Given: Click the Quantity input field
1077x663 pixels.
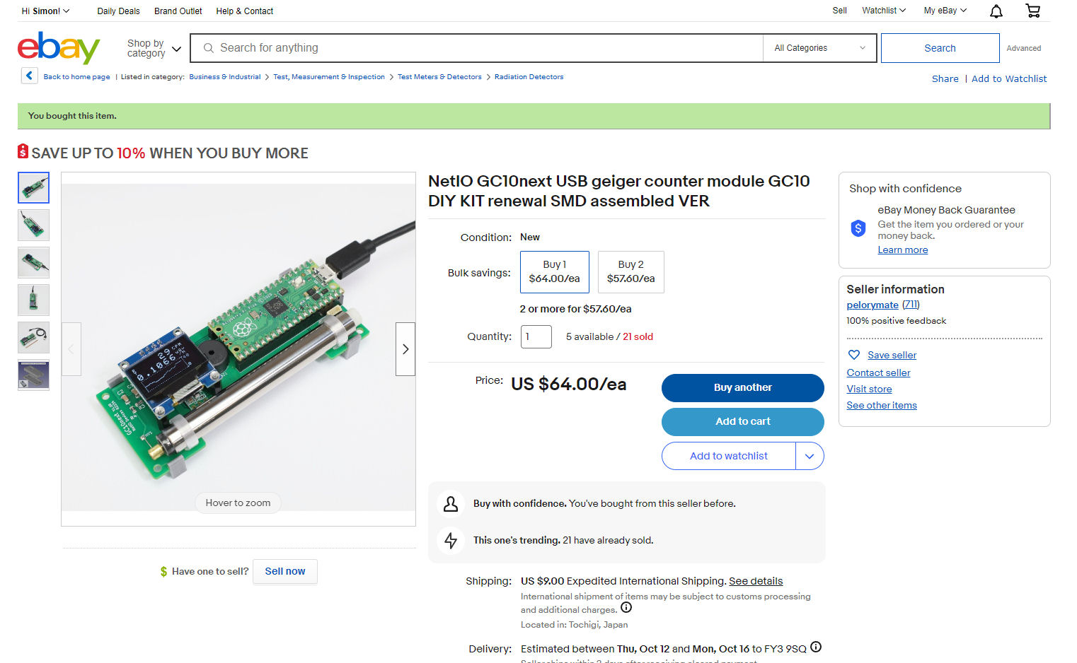Looking at the screenshot, I should point(536,336).
